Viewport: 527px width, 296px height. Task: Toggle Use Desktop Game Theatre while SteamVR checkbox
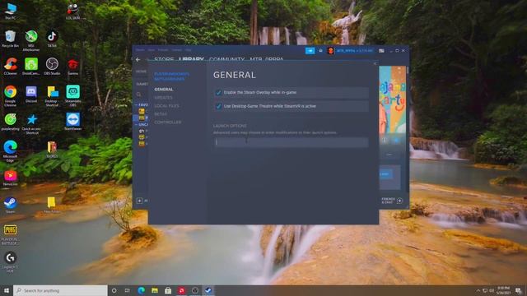pos(218,106)
